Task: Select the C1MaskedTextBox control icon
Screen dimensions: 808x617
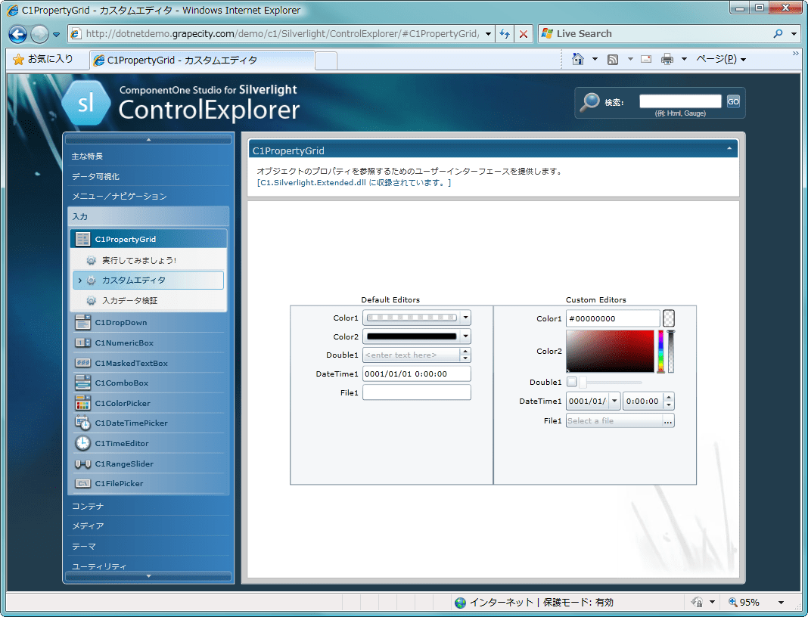Action: point(84,363)
